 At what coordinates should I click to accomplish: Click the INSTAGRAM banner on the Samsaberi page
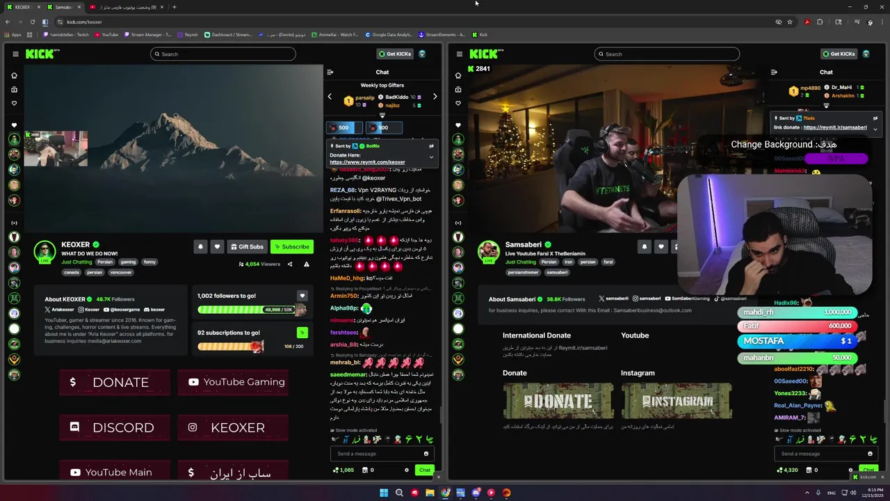click(x=676, y=401)
